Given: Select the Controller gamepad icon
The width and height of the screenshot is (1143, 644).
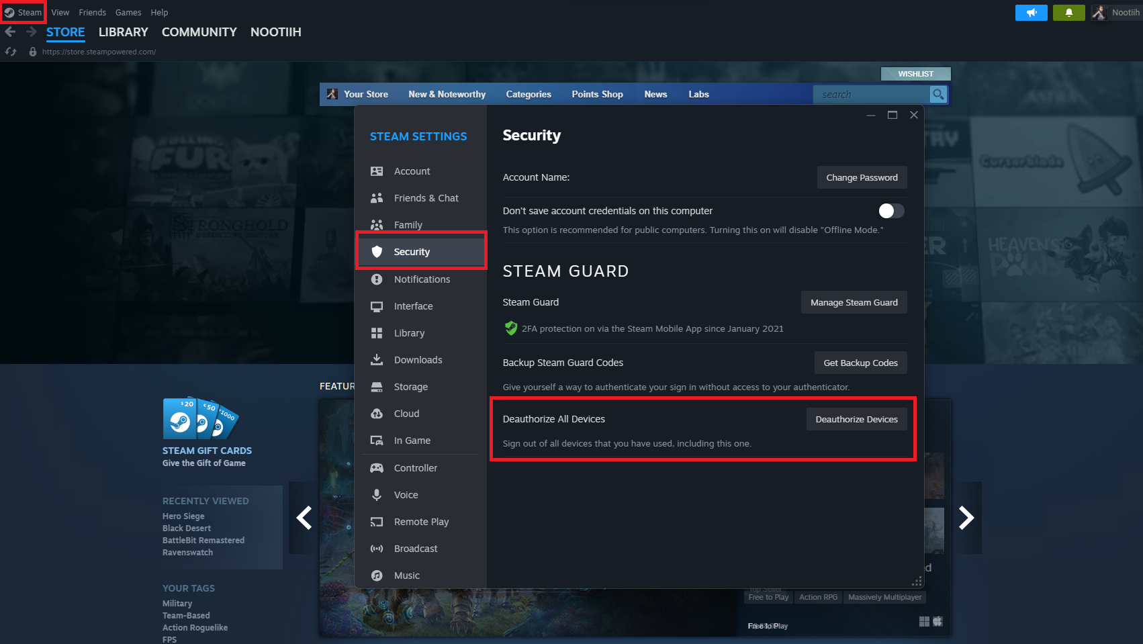Looking at the screenshot, I should click(x=377, y=468).
